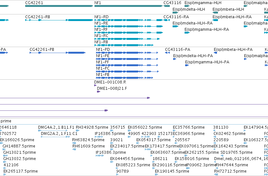The image size is (268, 176).
Task: Select EST CK02462.5prime
Action: (x=215, y=137)
